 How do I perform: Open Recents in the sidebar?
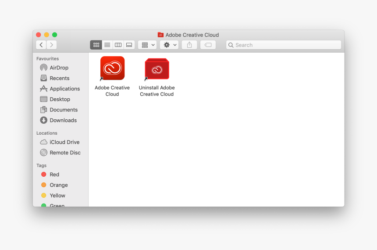coord(59,78)
